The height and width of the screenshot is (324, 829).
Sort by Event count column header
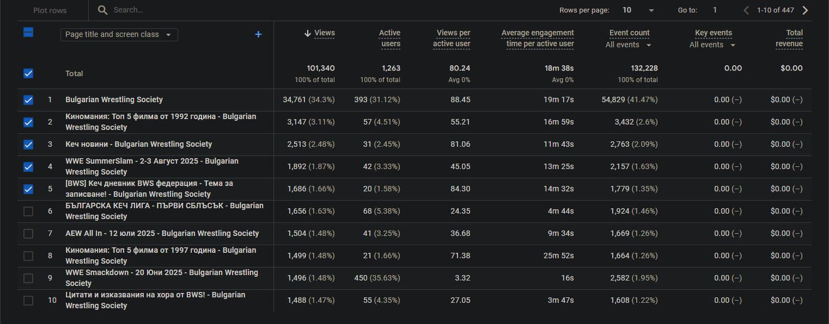pos(629,33)
